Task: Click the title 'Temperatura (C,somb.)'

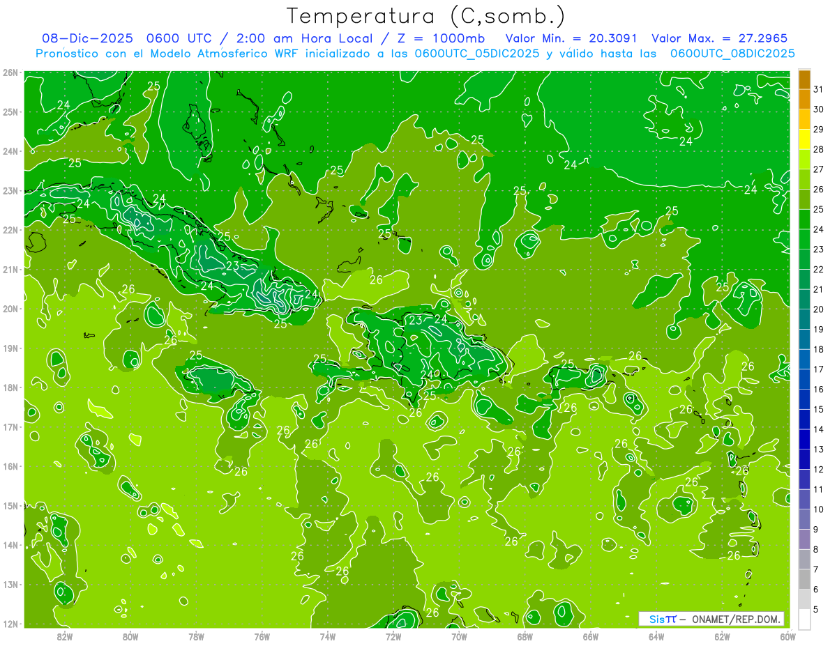Action: tap(426, 16)
